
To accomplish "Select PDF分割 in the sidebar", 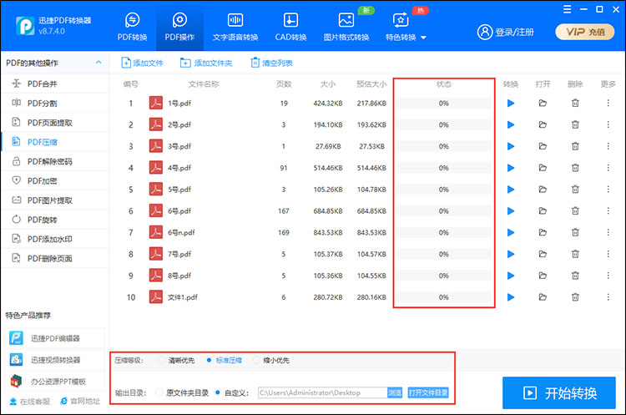I will point(55,103).
